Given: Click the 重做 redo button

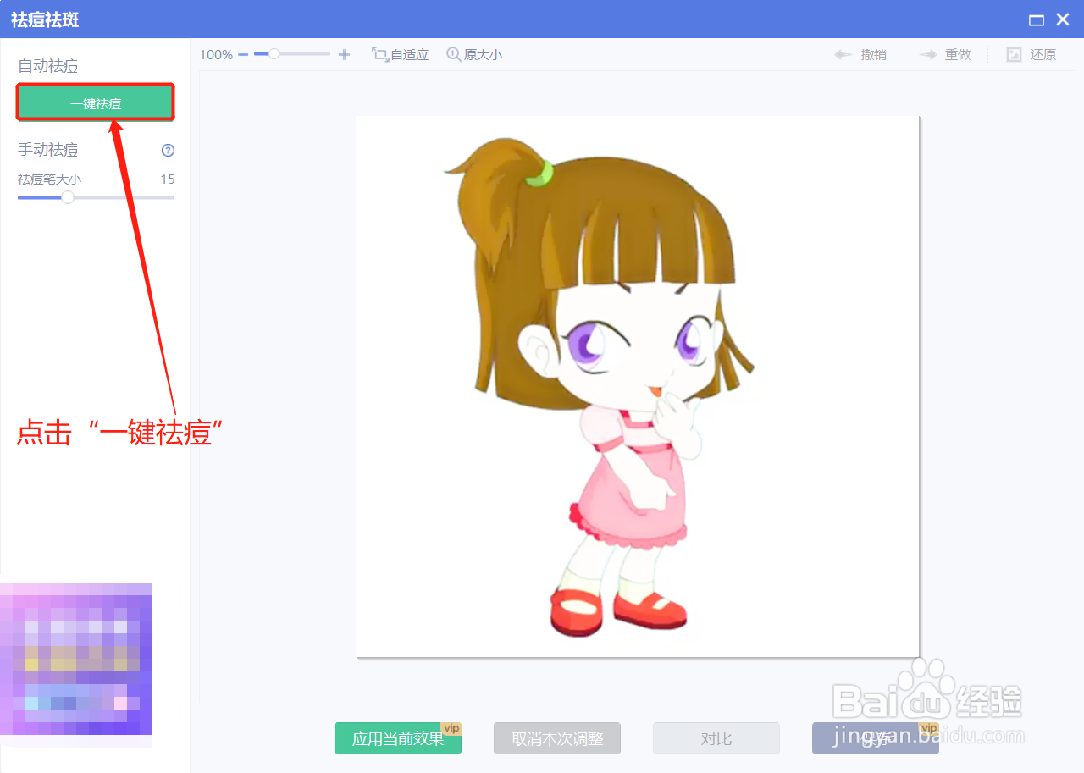Looking at the screenshot, I should click(x=945, y=55).
